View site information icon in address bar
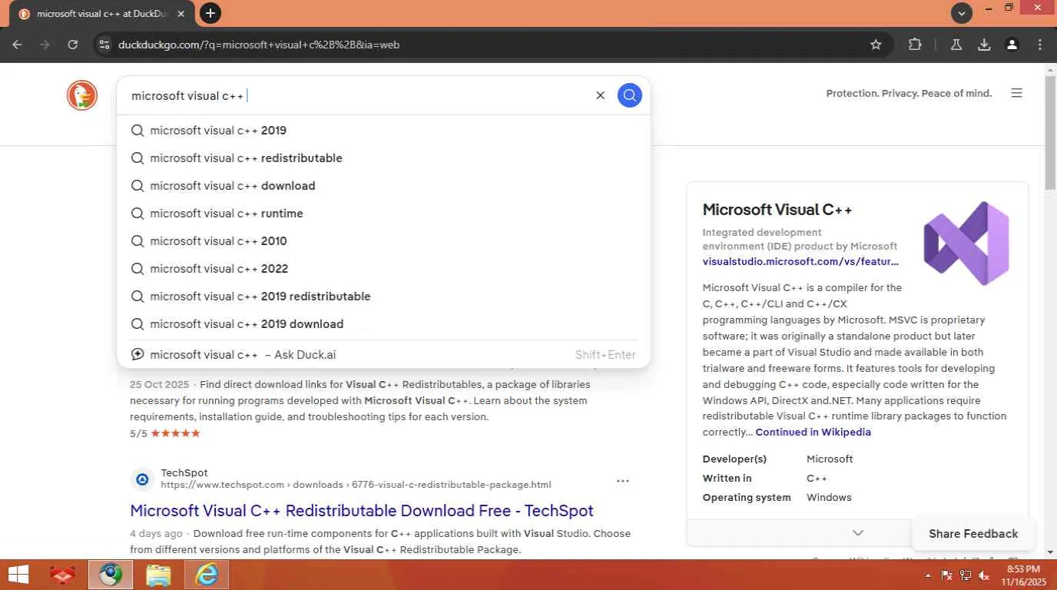Screen dimensions: 1057x590 (x=104, y=45)
